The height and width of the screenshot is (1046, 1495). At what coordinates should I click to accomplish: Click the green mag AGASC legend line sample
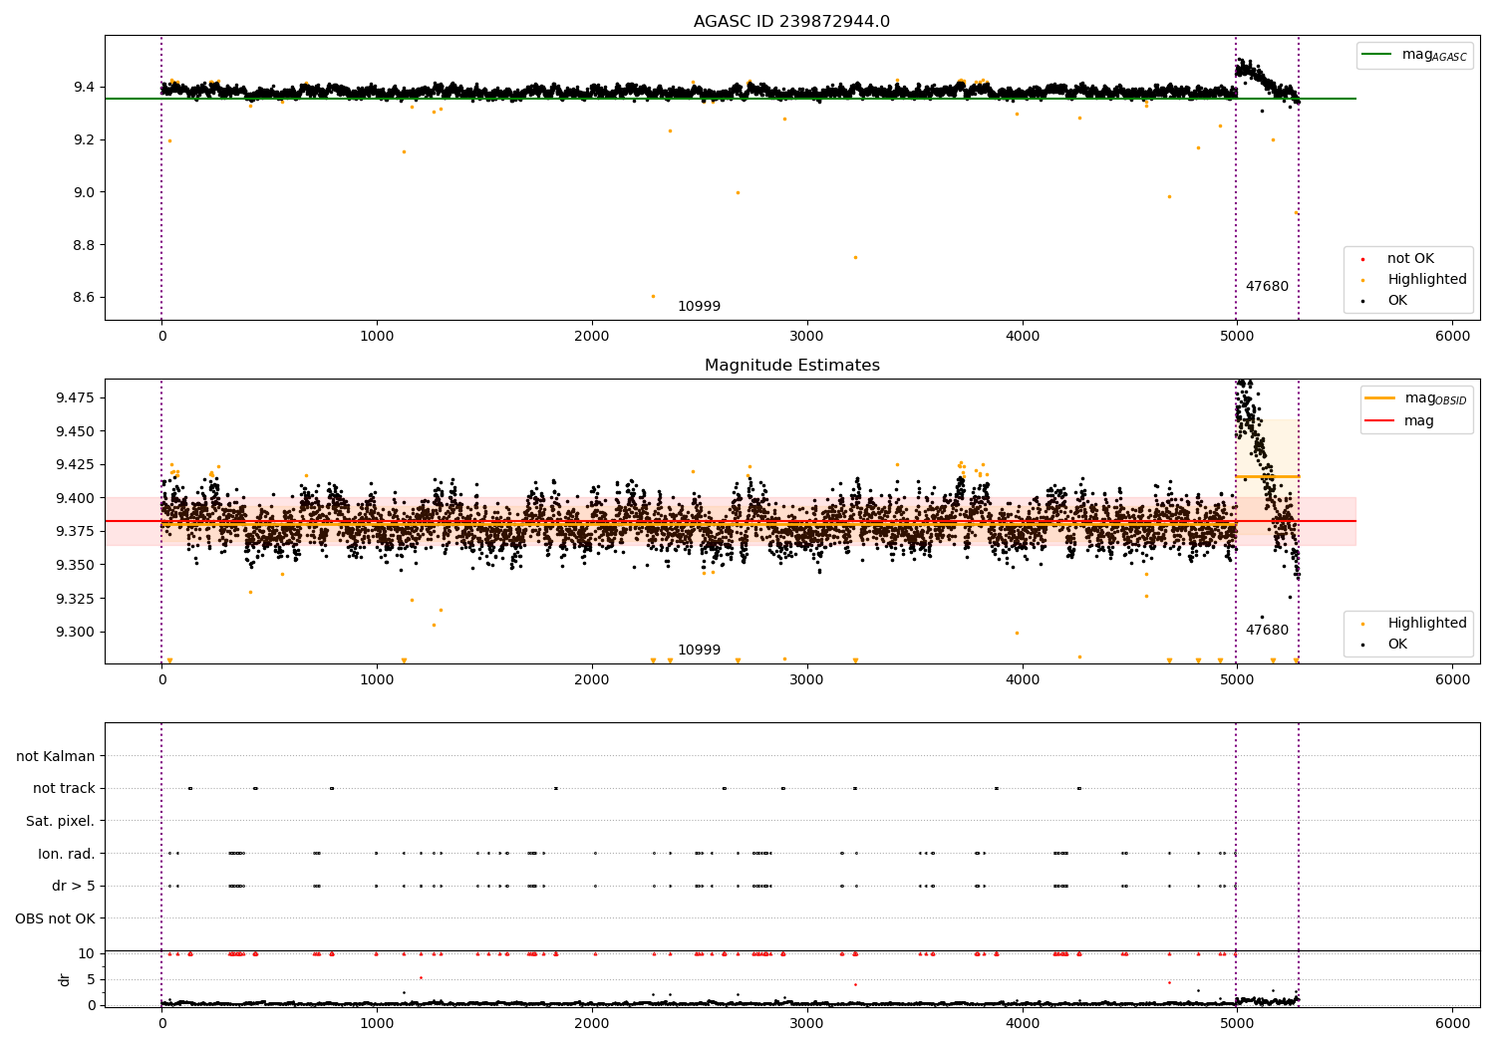coord(1377,55)
